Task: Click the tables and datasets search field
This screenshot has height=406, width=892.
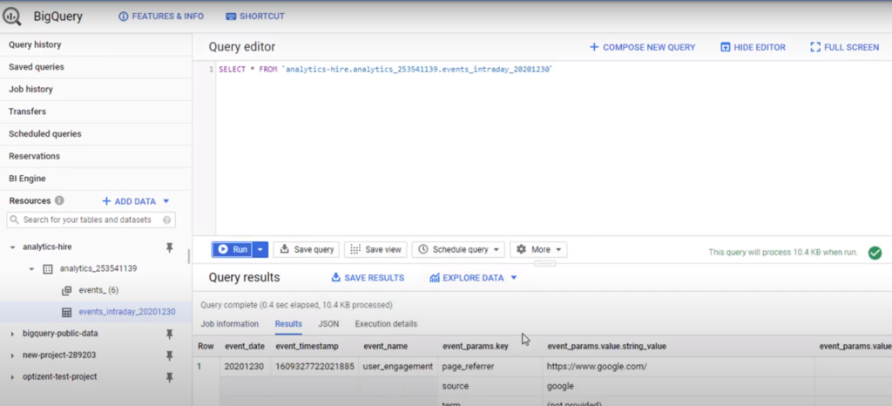Action: coord(94,220)
